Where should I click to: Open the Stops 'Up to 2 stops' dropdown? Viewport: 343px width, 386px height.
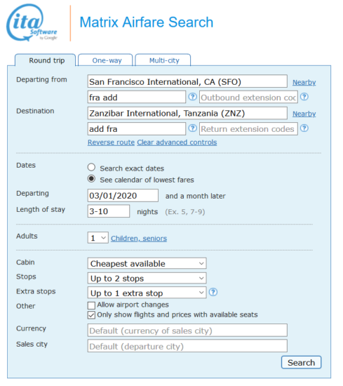147,278
